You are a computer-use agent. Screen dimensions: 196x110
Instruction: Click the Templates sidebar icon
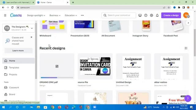pyautogui.click(x=6, y=68)
